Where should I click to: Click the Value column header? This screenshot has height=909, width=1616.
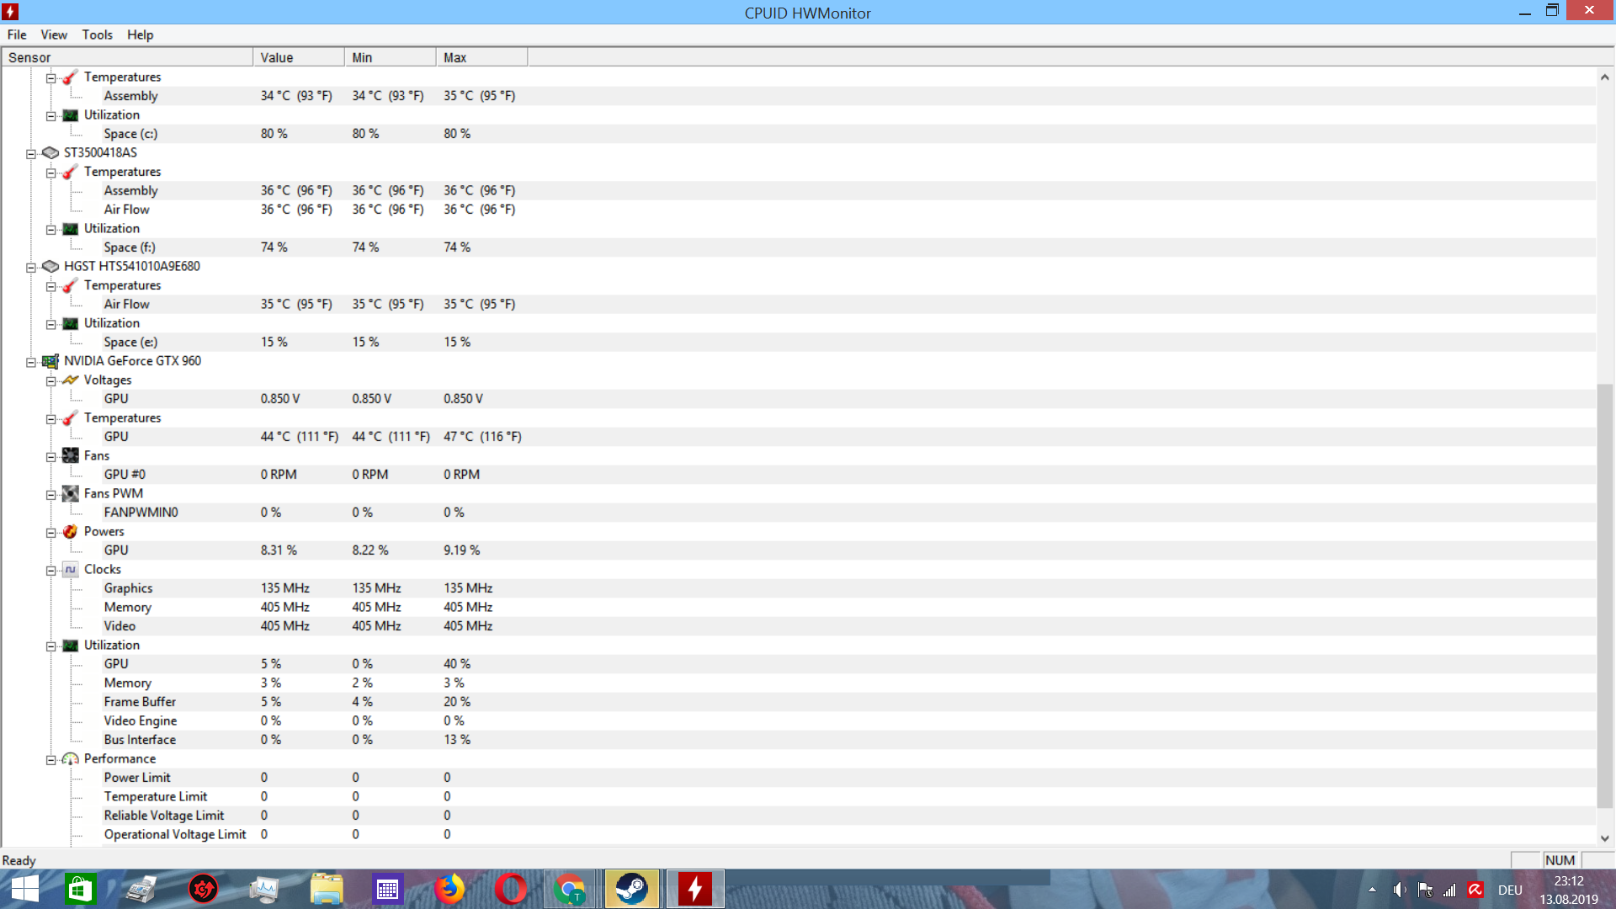pos(298,57)
